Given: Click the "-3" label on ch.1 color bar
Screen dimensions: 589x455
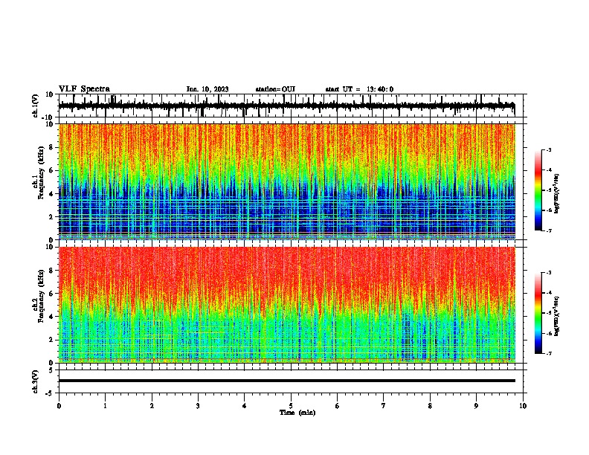Looking at the screenshot, I should click(x=549, y=150).
